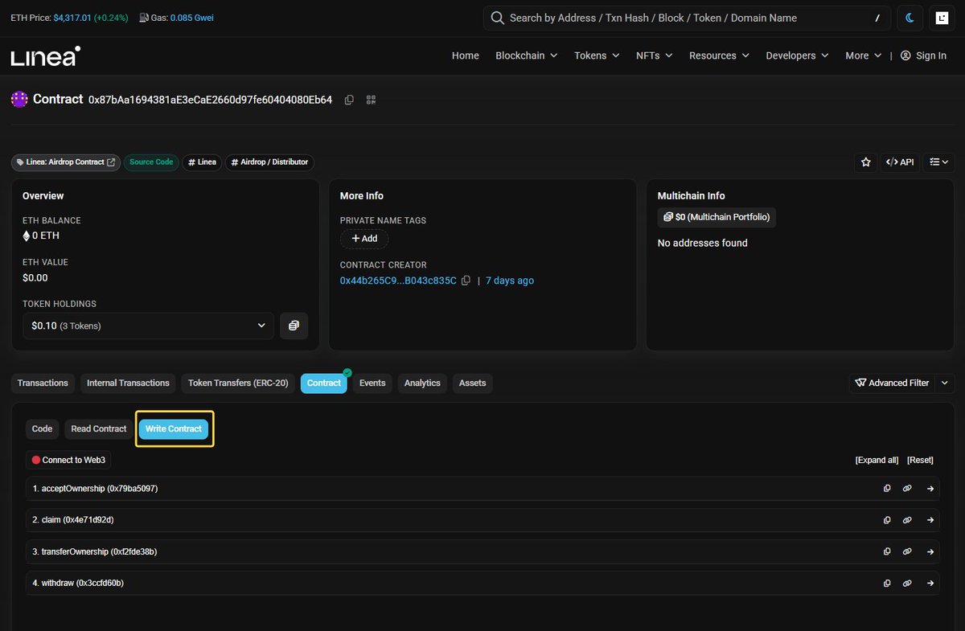The height and width of the screenshot is (631, 965).
Task: Expand the withdraw function row
Action: coord(482,583)
